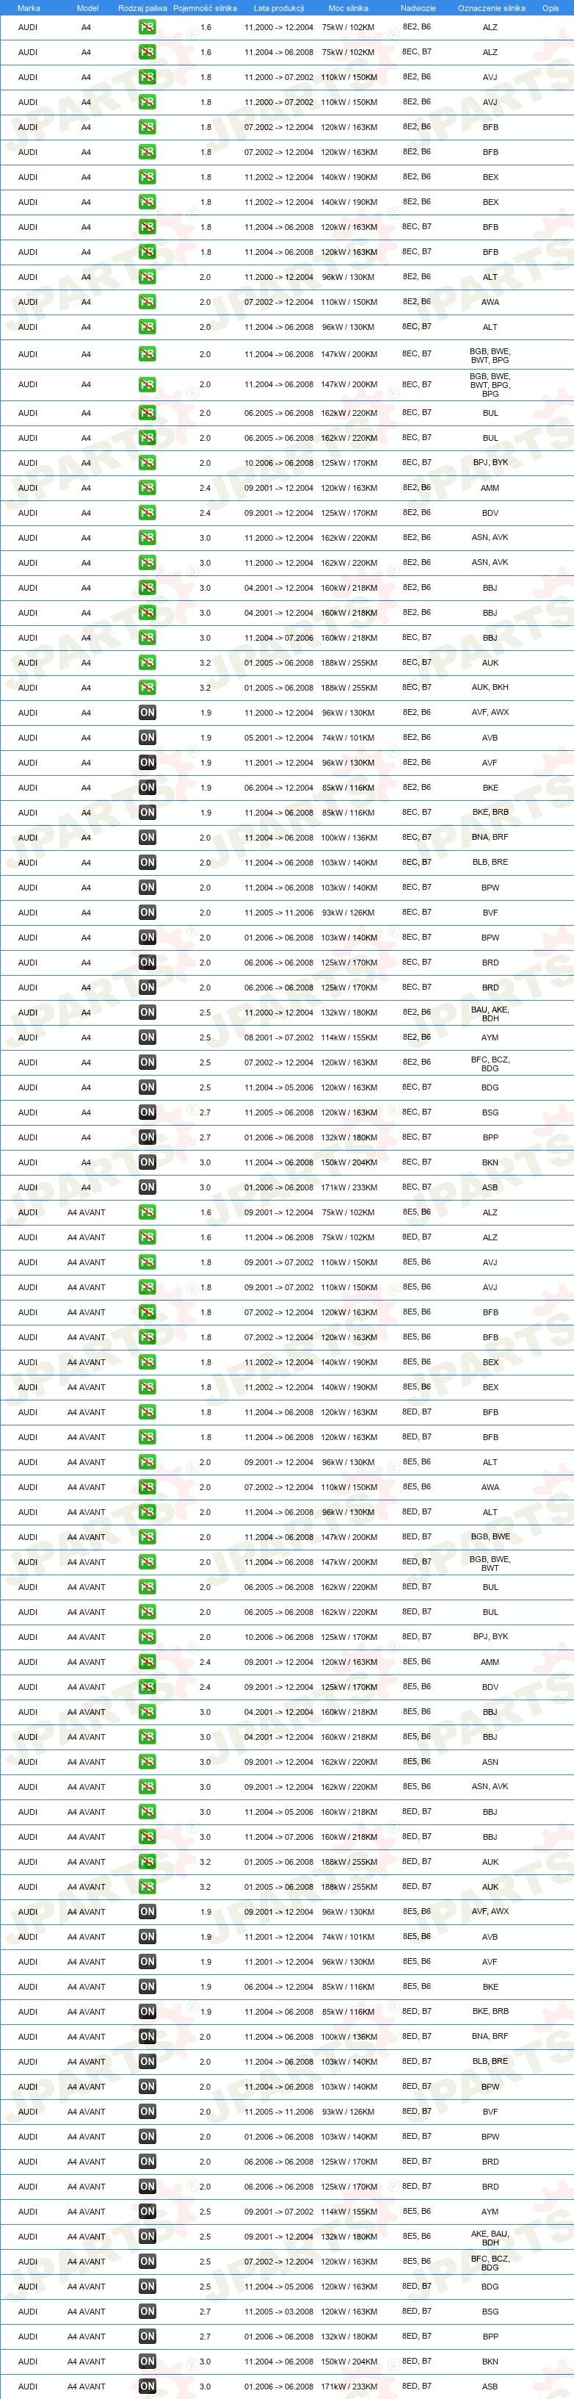Click petrol icon in A4 Avant ASN, AVK row
This screenshot has height=2399, width=574.
pyautogui.click(x=147, y=1786)
